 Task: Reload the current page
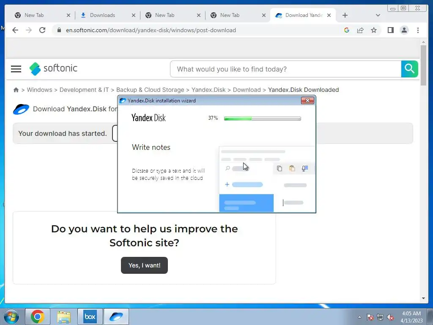click(42, 30)
